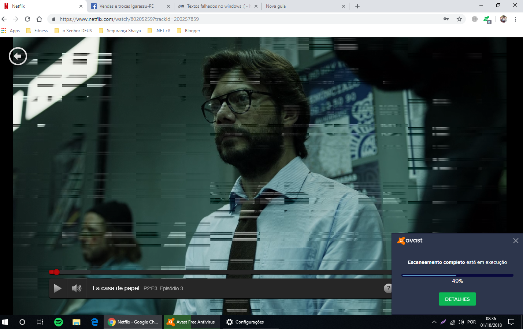The height and width of the screenshot is (329, 523).
Task: Click the gray globe extension icon
Action: point(475,19)
